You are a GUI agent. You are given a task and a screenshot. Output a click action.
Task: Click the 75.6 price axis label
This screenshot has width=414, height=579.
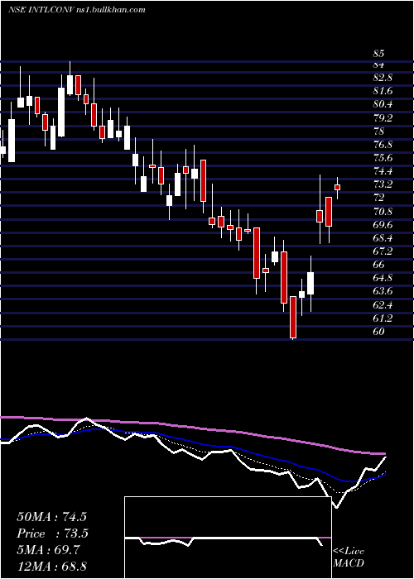383,158
